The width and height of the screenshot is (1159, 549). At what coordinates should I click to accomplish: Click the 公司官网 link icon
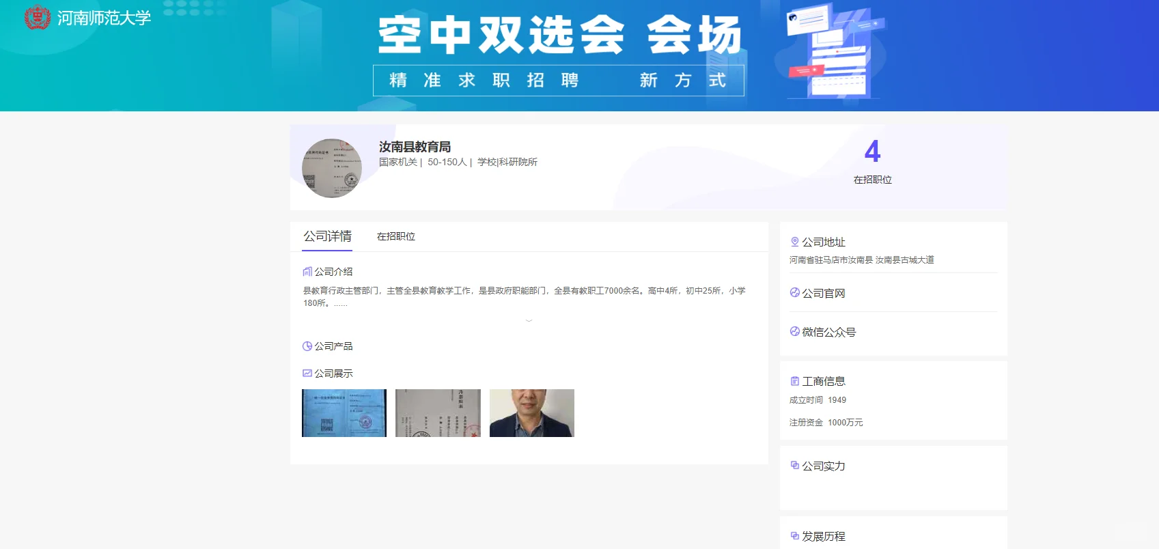click(795, 293)
